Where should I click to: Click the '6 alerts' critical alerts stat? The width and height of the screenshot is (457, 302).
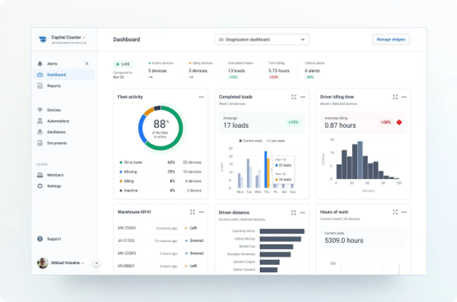click(312, 71)
